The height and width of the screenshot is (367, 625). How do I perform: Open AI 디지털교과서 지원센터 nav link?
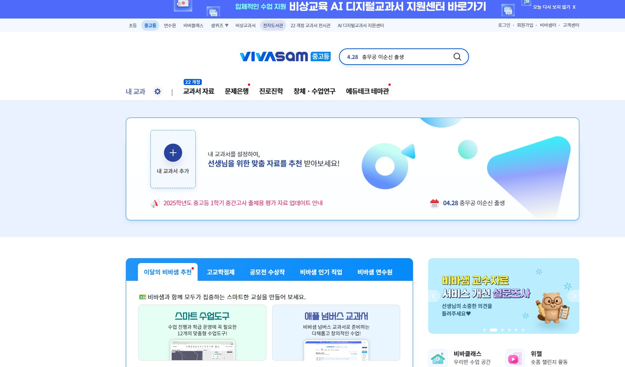pyautogui.click(x=360, y=25)
